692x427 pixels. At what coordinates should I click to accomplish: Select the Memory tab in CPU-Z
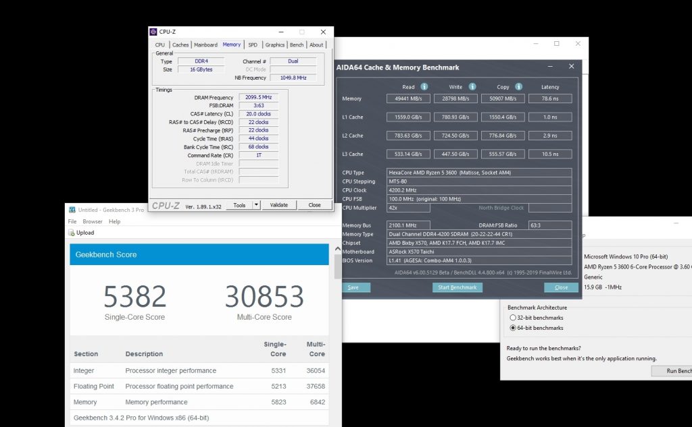pos(232,45)
